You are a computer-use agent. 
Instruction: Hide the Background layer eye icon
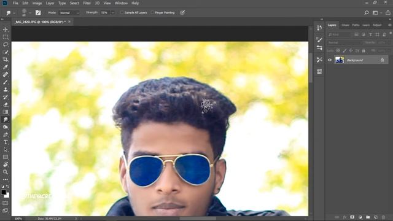point(330,60)
